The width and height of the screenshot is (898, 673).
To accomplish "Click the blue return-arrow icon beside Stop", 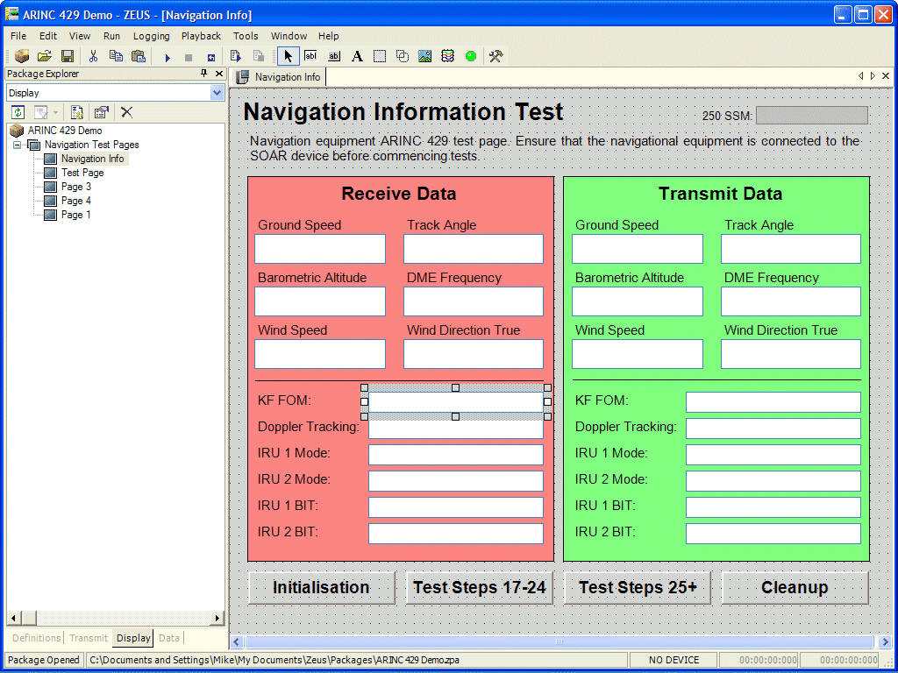I will [x=211, y=57].
